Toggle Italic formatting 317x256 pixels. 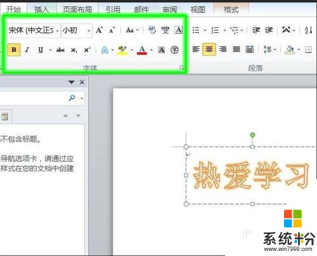[x=27, y=50]
